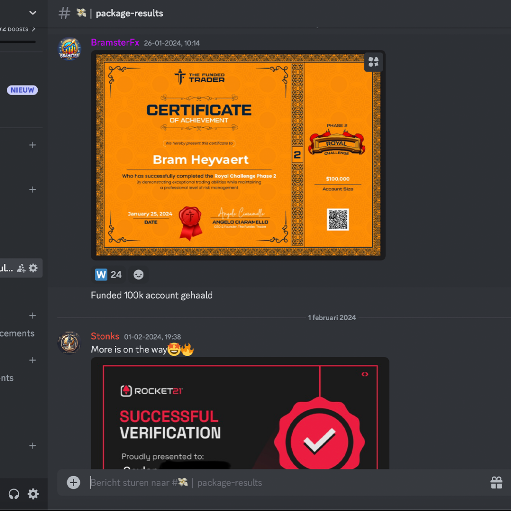Open Stonks' avatar profile
Viewport: 511px width, 511px height.
pos(69,342)
